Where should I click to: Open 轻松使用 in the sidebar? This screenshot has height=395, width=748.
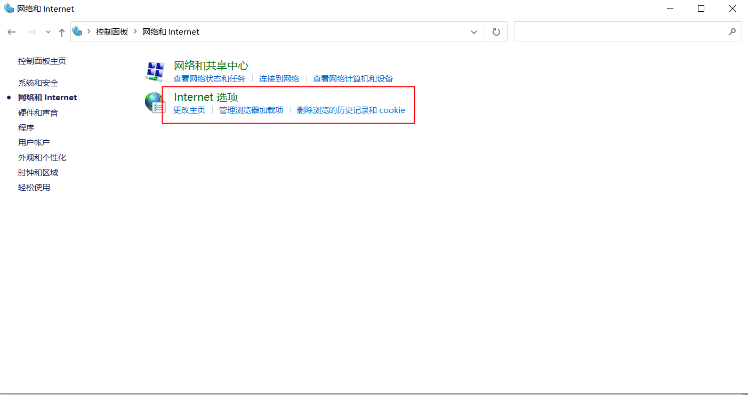pyautogui.click(x=34, y=188)
